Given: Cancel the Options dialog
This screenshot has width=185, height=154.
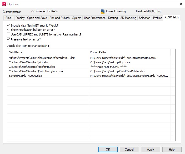Looking at the screenshot, I should (x=129, y=150).
